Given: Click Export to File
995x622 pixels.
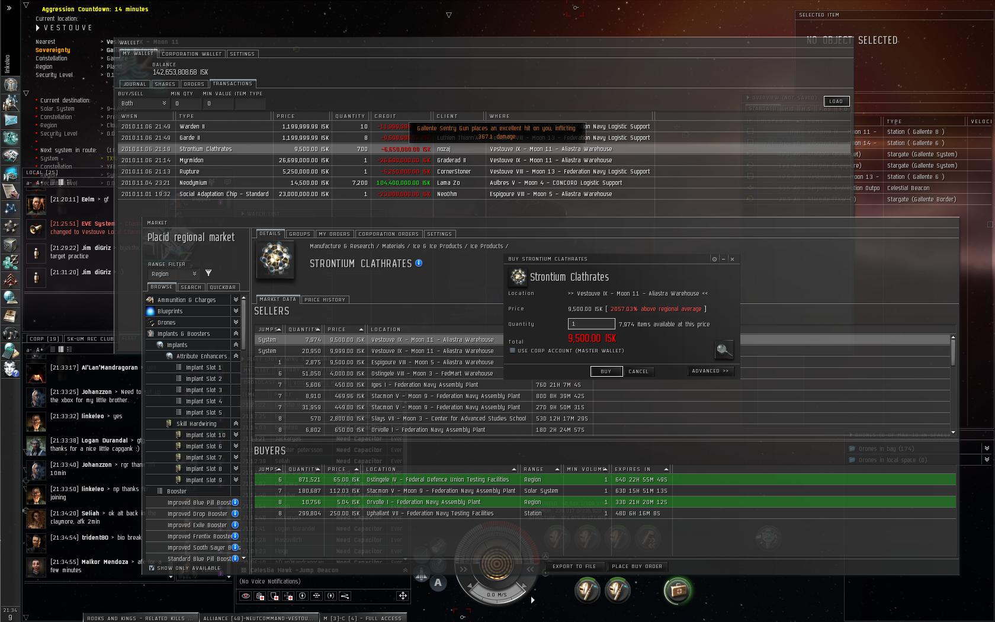Looking at the screenshot, I should [574, 566].
